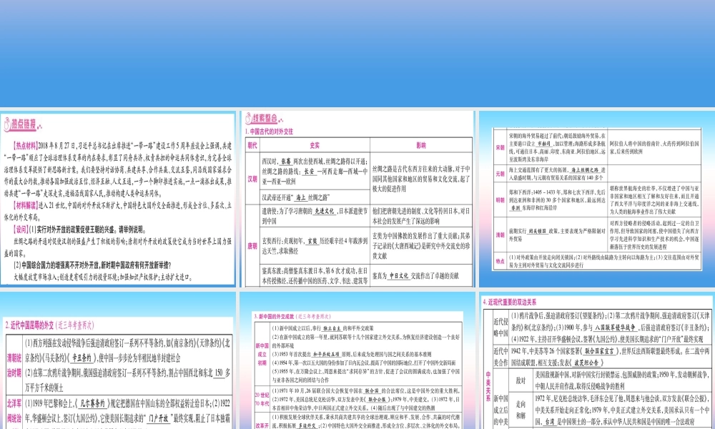Select the 明朝 row label
Screen dimensions: 715x429
point(500,199)
